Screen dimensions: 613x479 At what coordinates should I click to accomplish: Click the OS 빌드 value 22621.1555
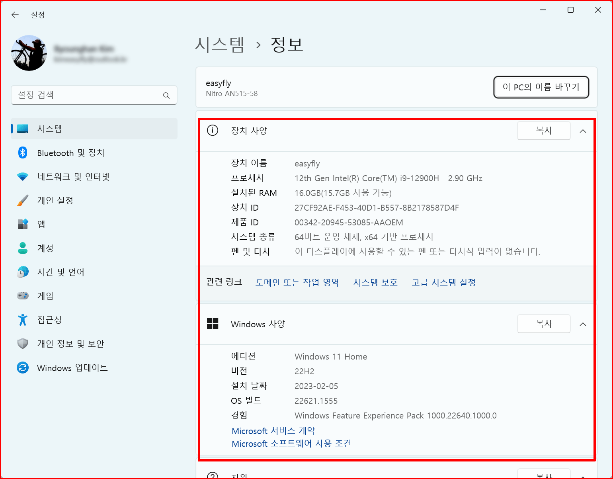tap(316, 401)
